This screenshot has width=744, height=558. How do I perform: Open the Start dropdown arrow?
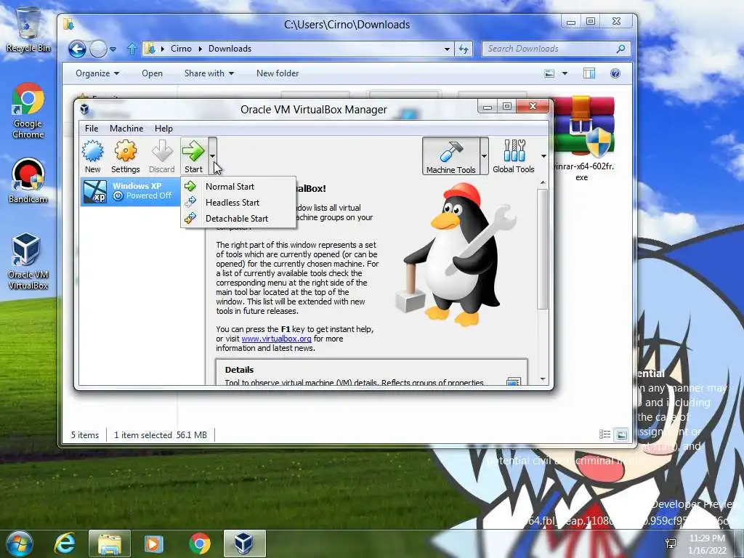coord(213,155)
